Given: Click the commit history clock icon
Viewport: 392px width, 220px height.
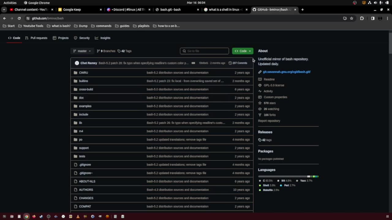Looking at the screenshot, I should (230, 63).
